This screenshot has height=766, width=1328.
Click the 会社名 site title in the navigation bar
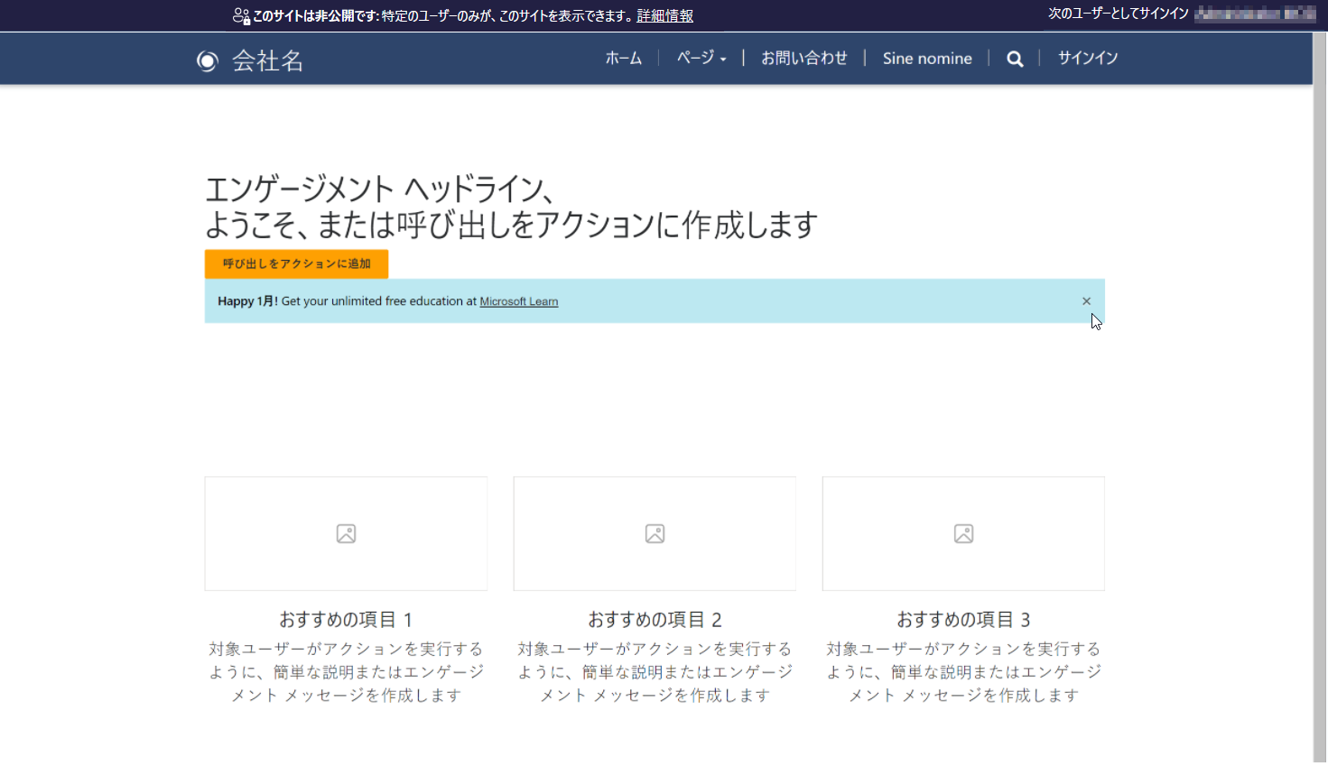[x=267, y=60]
